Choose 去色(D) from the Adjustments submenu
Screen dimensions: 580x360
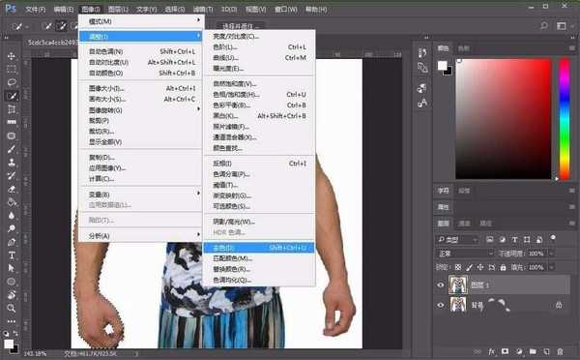tap(259, 248)
